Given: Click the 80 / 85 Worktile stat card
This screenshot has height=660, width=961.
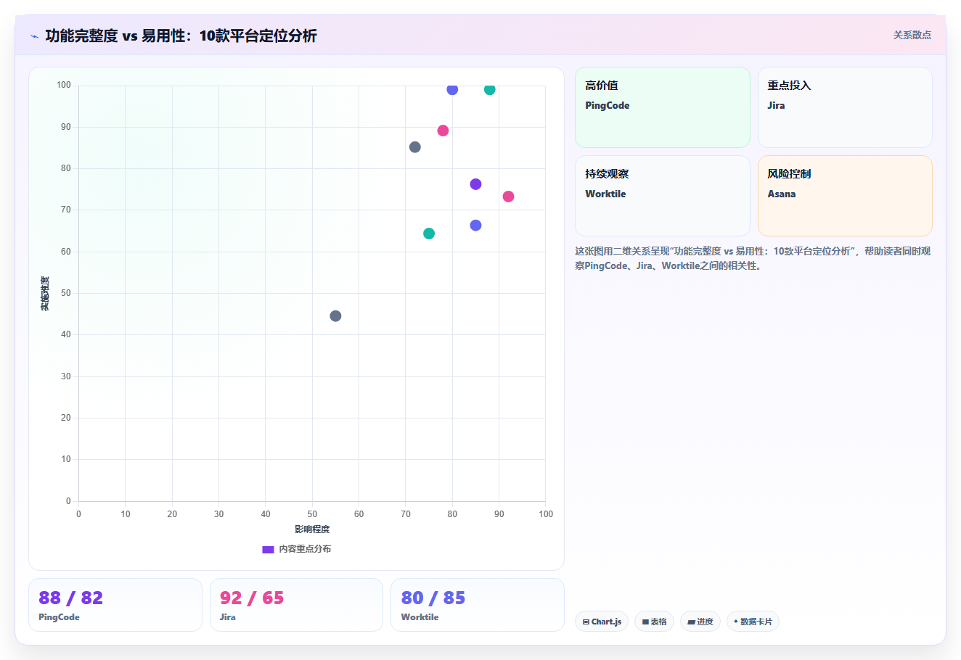Looking at the screenshot, I should [x=478, y=605].
